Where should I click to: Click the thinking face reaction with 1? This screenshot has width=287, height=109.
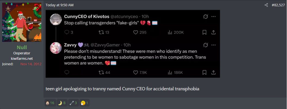[x=85, y=103]
